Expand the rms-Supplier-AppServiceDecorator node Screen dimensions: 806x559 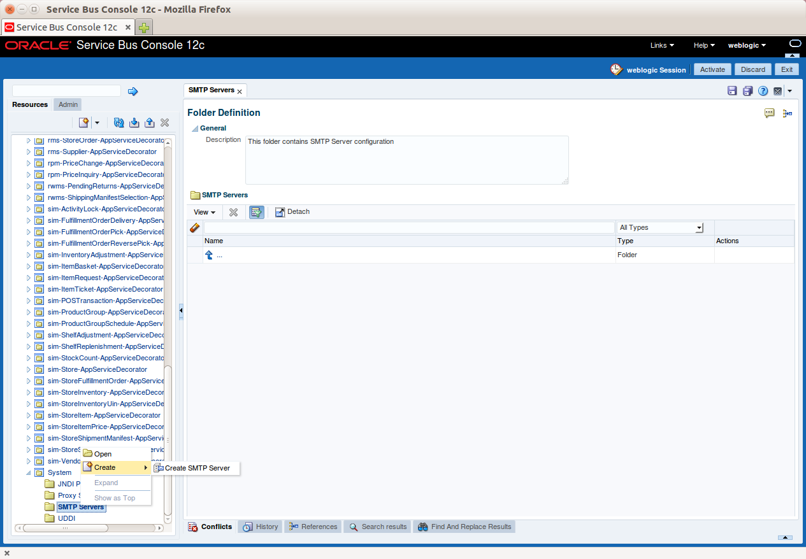pos(28,152)
